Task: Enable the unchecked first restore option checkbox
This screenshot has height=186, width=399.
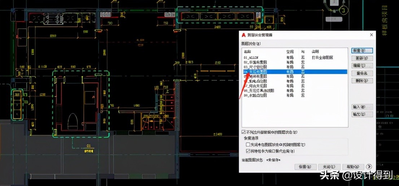Action: 248,145
